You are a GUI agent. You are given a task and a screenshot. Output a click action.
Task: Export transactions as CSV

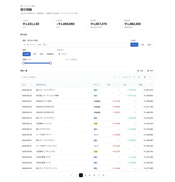tap(140, 71)
